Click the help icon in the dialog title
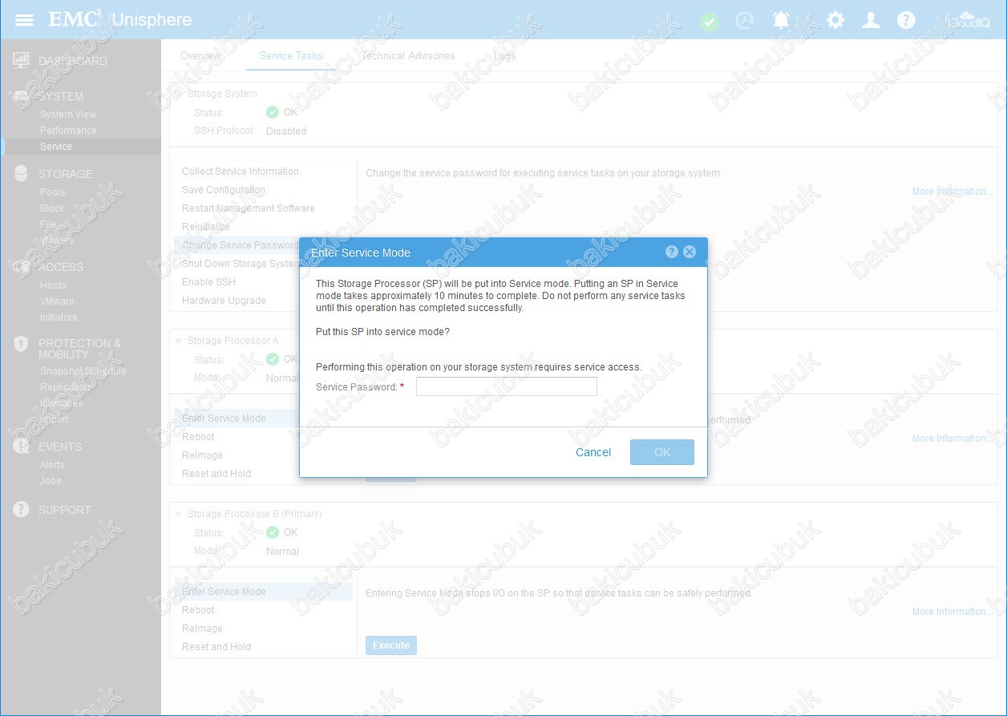 tap(672, 252)
